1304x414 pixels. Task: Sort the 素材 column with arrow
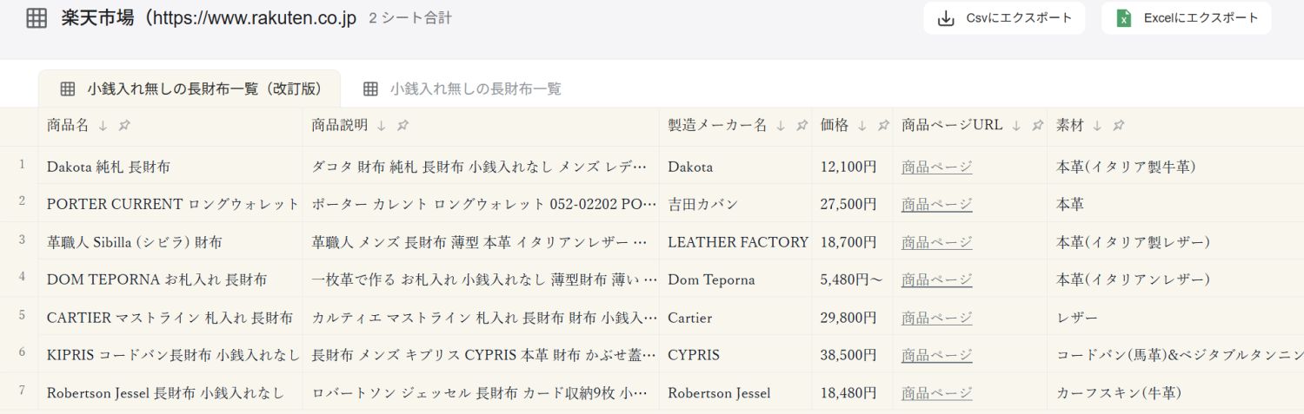tap(1097, 126)
